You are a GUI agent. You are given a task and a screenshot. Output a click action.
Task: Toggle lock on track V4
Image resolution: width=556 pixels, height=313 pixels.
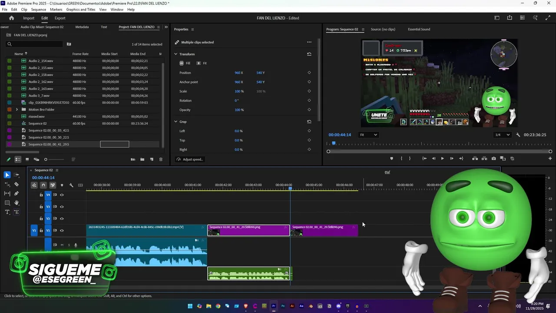[41, 195]
